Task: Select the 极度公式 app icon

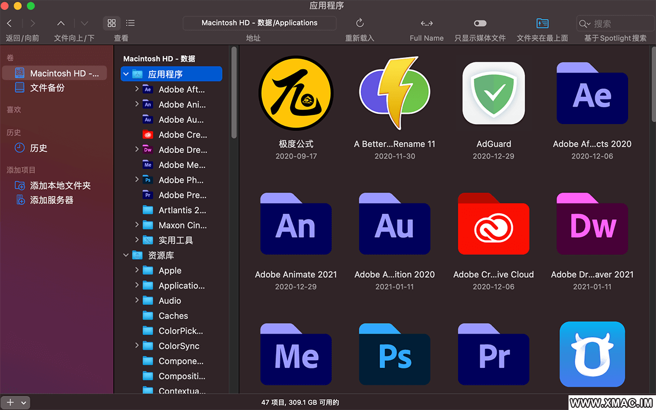Action: 296,94
